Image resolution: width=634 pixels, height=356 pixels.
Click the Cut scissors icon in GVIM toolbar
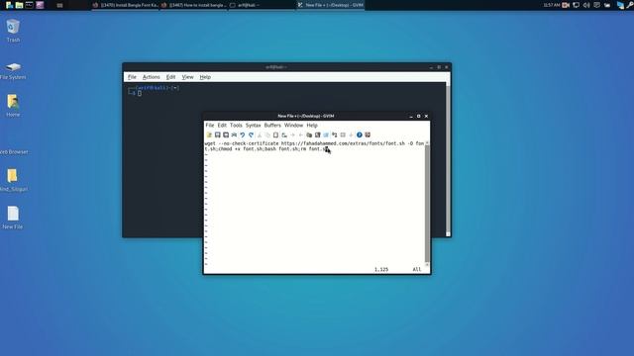click(260, 134)
